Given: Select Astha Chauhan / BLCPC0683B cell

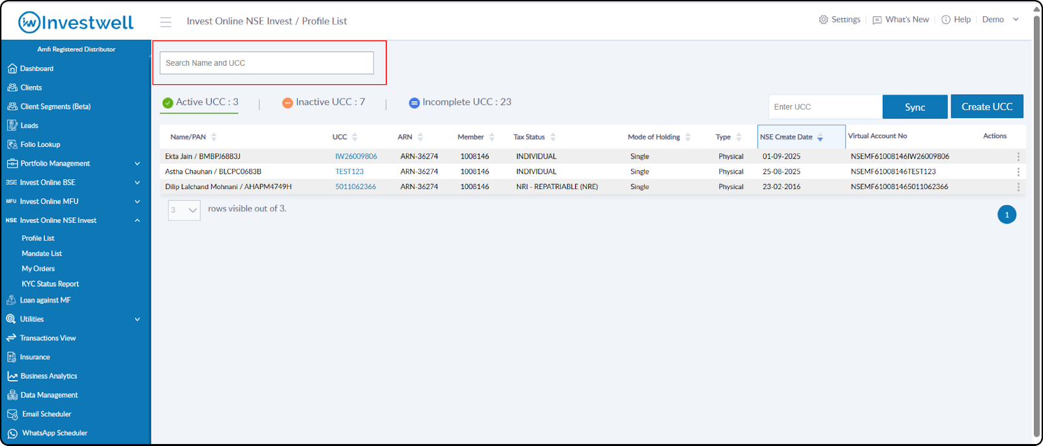Looking at the screenshot, I should [213, 171].
